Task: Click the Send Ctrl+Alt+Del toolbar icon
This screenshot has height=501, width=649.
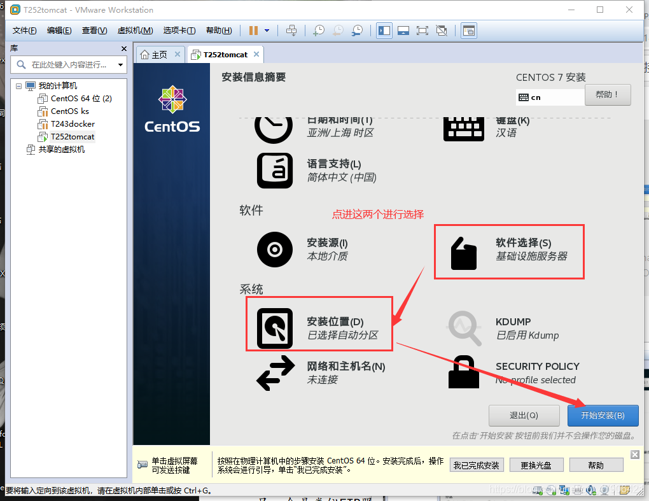Action: click(291, 30)
